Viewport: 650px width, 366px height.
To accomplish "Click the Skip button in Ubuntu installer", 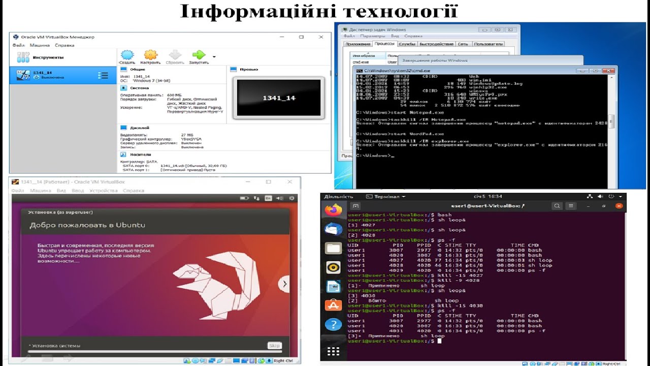I will coord(274,346).
